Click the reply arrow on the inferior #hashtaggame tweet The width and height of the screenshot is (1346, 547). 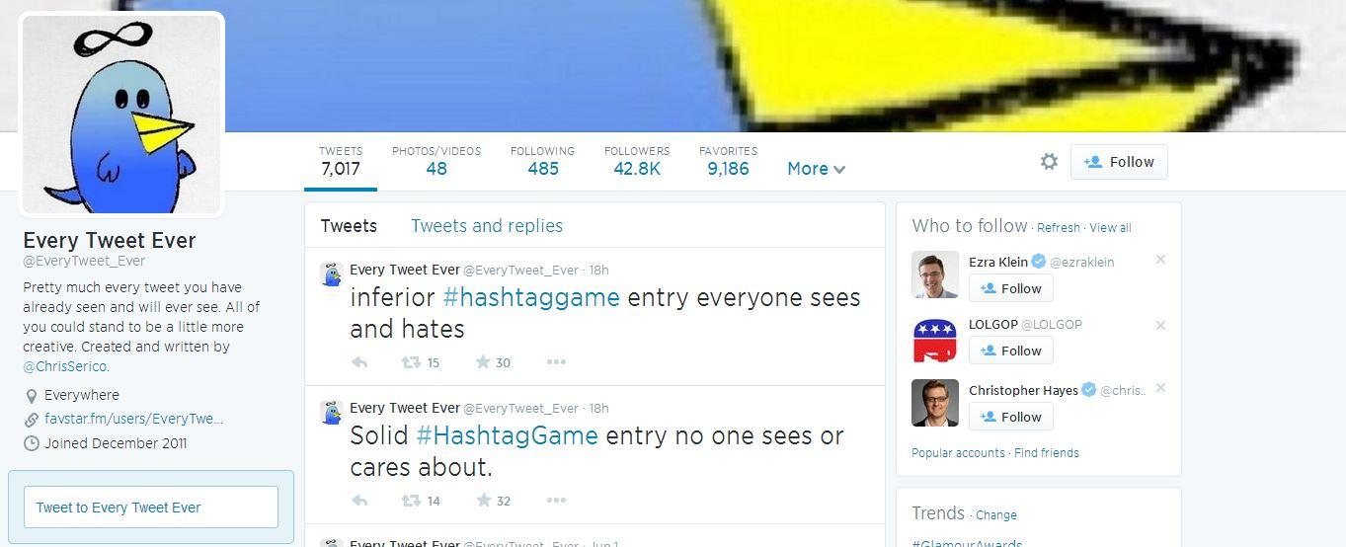pyautogui.click(x=359, y=362)
